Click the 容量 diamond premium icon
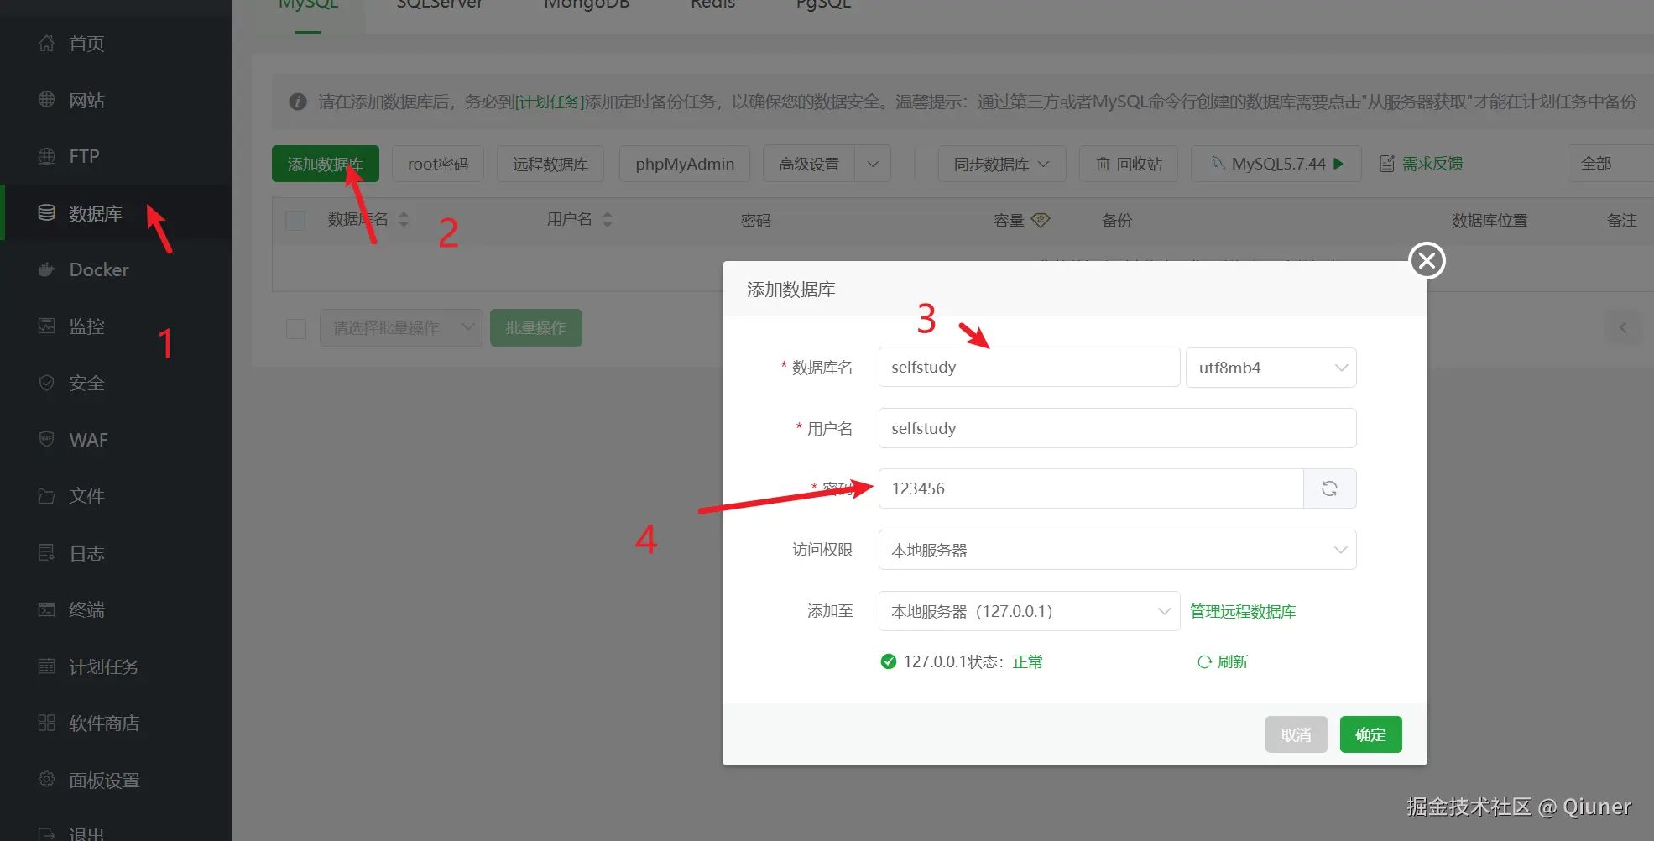 point(1041,220)
